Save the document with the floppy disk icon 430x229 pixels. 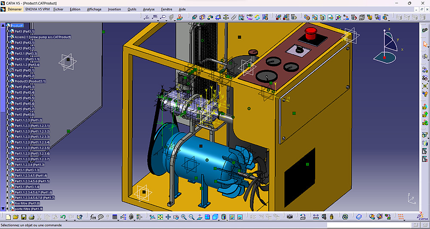pyautogui.click(x=24, y=217)
